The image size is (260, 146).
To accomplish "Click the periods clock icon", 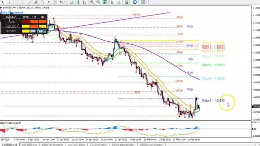I will click(134, 2).
